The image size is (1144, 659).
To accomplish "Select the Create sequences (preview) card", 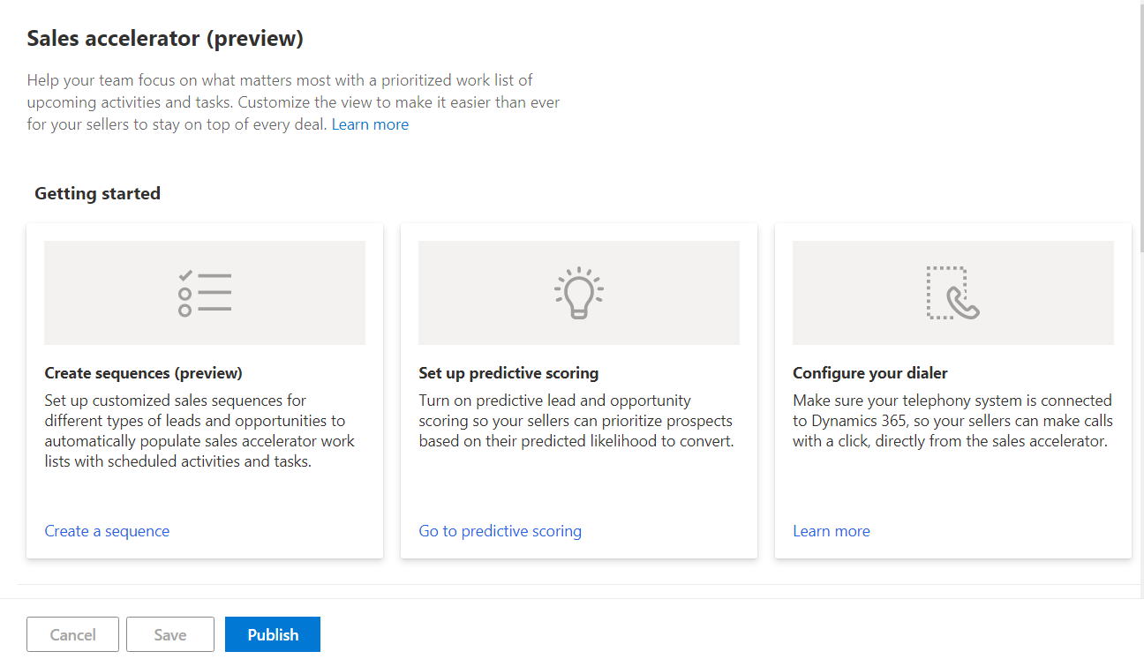I will (204, 393).
